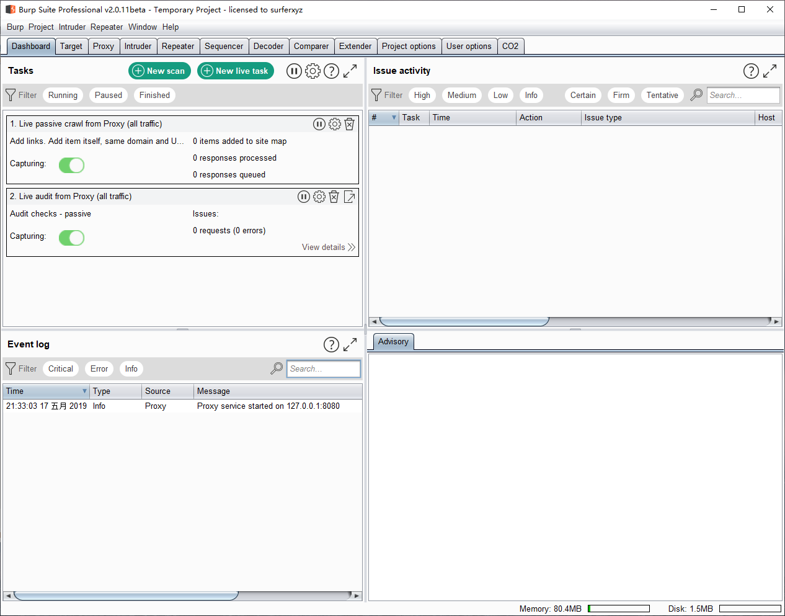Delete the live passive crawl task
Image resolution: width=785 pixels, height=616 pixels.
click(350, 124)
